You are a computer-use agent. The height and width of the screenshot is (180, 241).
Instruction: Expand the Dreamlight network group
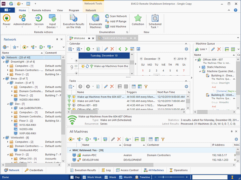(4, 62)
